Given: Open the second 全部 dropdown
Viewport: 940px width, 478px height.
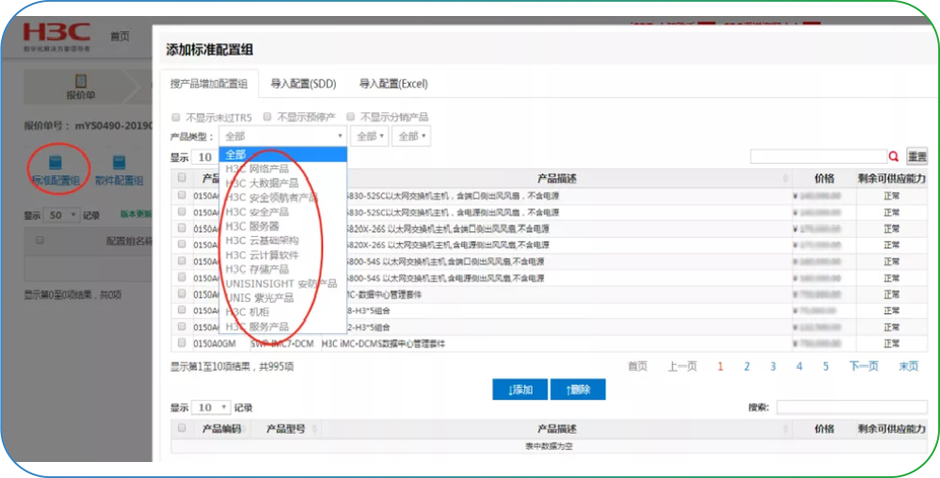Looking at the screenshot, I should pyautogui.click(x=370, y=136).
